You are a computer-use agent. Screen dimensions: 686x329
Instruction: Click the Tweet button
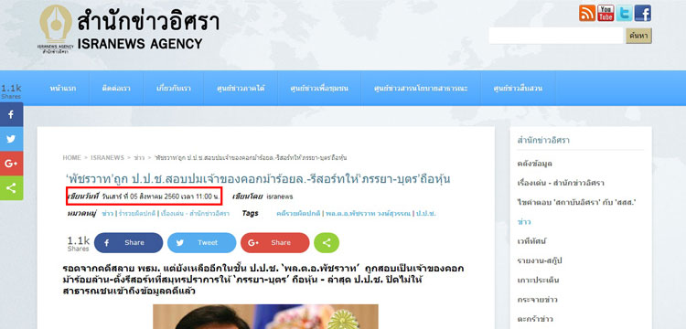pyautogui.click(x=202, y=243)
